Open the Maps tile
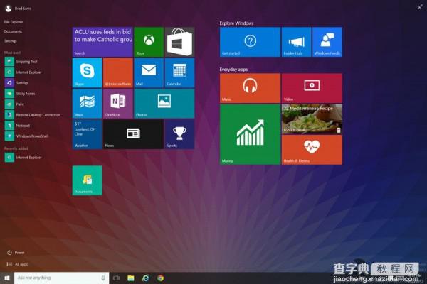 (x=87, y=104)
